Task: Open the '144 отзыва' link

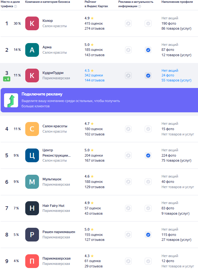Action: [94, 80]
